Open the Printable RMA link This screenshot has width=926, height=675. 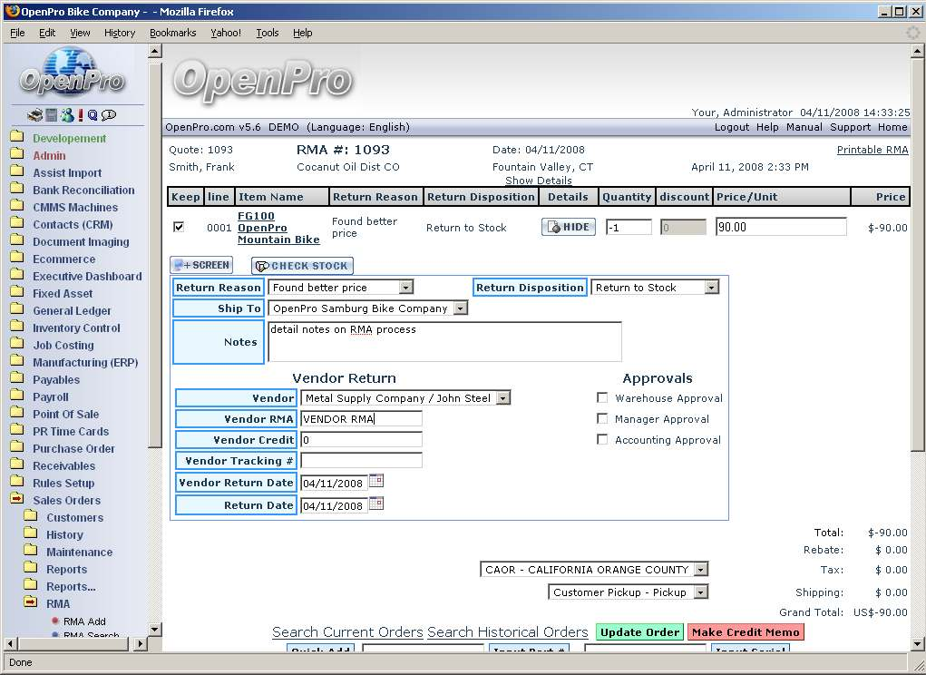tap(872, 150)
